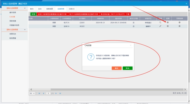Click the magnifier view icon in first row
This screenshot has height=104, width=190.
coord(160,23)
